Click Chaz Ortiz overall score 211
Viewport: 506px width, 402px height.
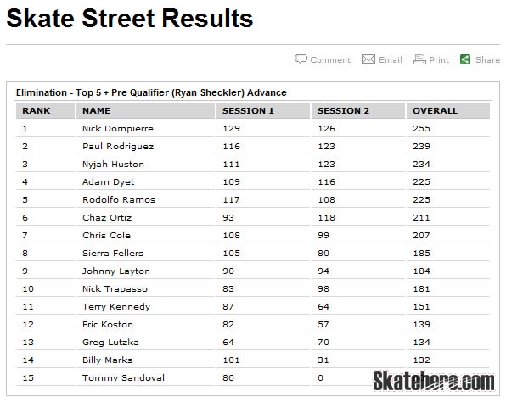click(421, 218)
